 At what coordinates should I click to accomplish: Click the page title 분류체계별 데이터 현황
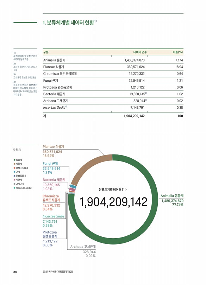pos(70,23)
